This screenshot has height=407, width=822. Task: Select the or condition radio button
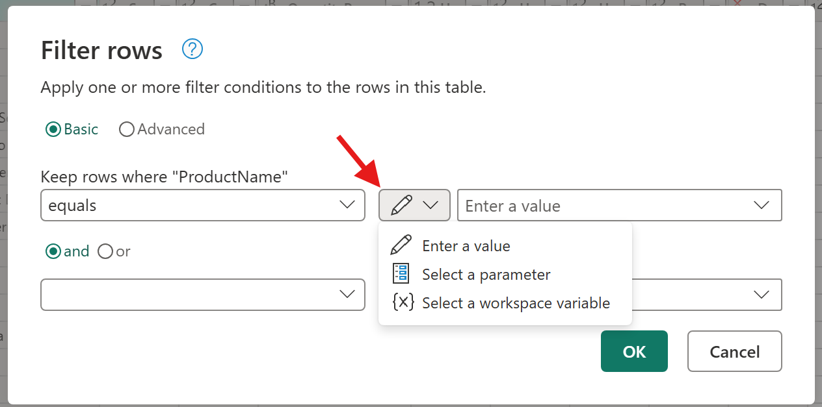[x=105, y=251]
